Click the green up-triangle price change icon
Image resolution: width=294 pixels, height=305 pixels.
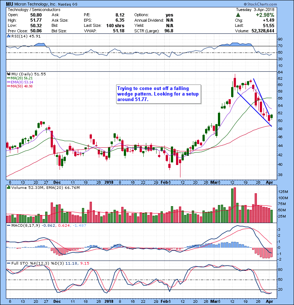coord(238,15)
